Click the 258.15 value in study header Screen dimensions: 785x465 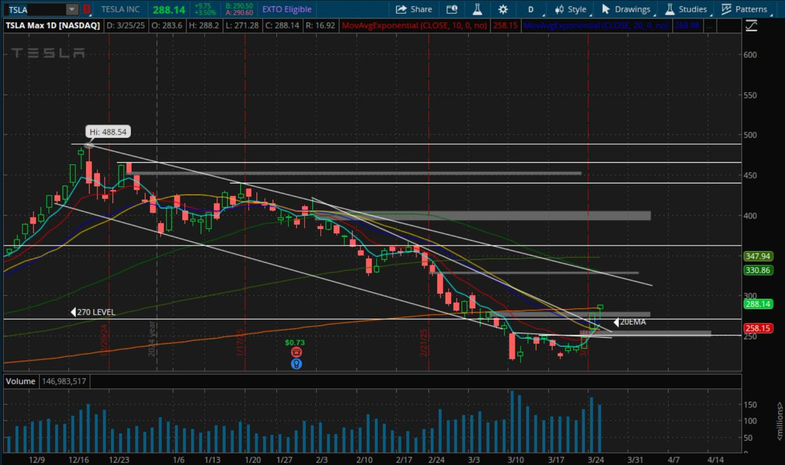(x=505, y=26)
